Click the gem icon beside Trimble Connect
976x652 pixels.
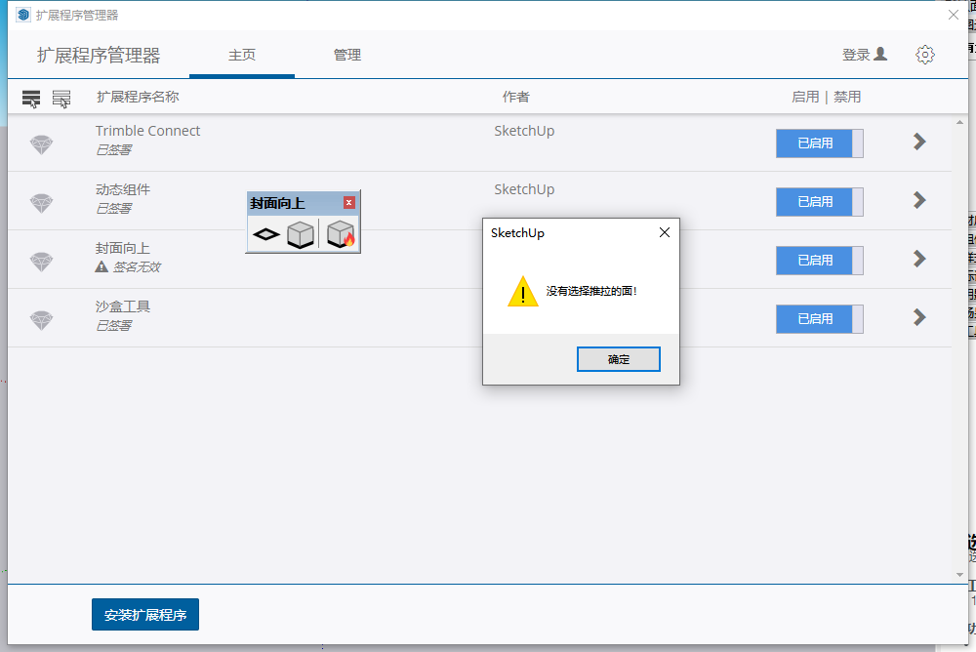[41, 144]
